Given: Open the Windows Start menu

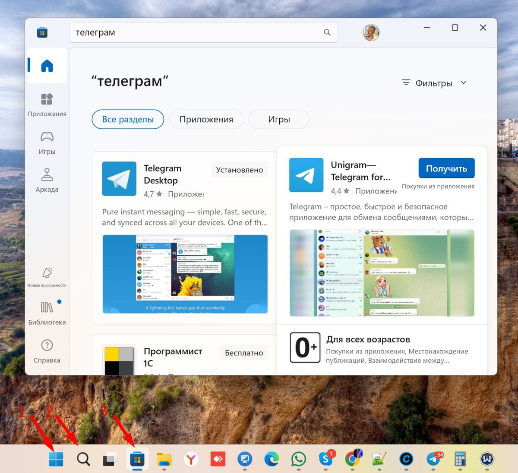Looking at the screenshot, I should [x=56, y=459].
